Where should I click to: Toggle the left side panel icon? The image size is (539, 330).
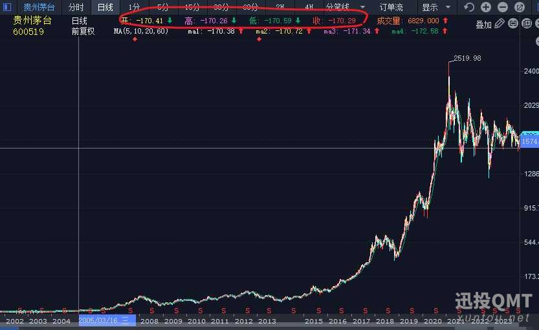pyautogui.click(x=6, y=7)
